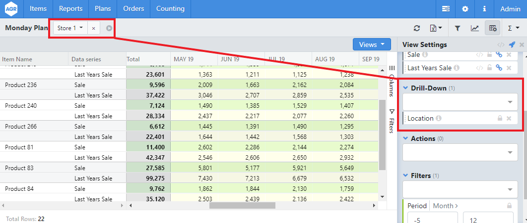Remove Location from Drill-Down
The width and height of the screenshot is (527, 223).
(509, 119)
